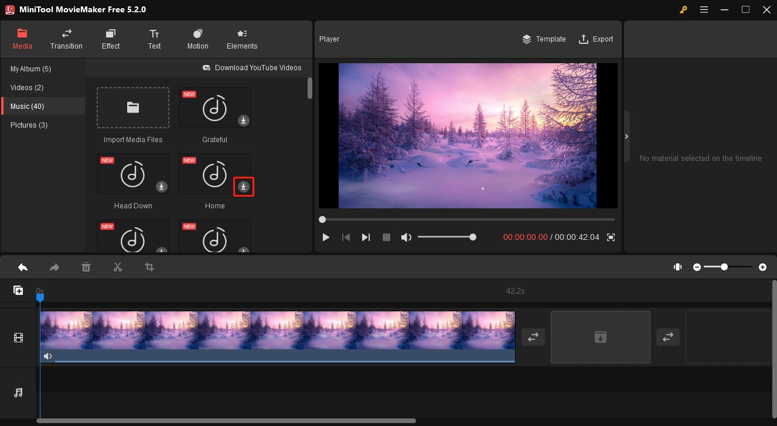The image size is (777, 426).
Task: Select the Grateful music thumbnail
Action: click(x=215, y=108)
